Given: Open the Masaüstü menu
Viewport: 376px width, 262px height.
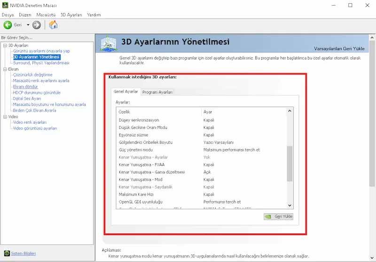Looking at the screenshot, I should point(46,15).
